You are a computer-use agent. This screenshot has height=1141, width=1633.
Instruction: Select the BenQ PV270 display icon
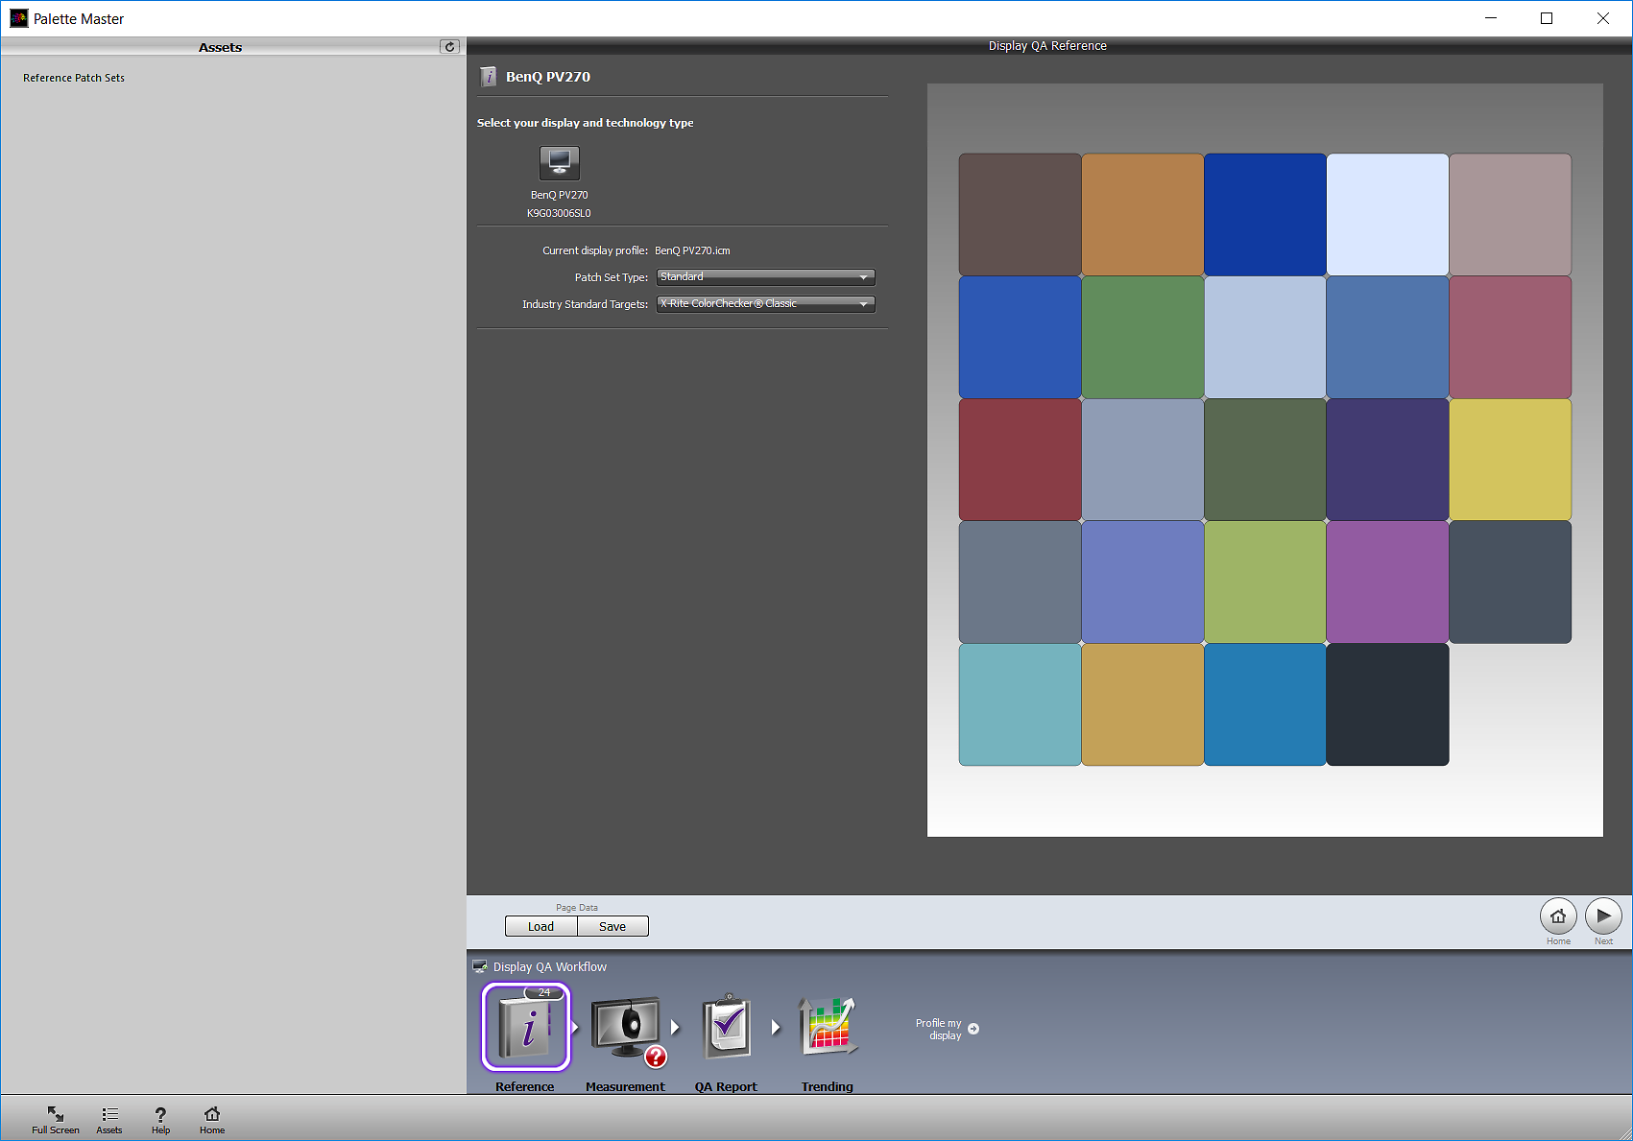tap(560, 162)
